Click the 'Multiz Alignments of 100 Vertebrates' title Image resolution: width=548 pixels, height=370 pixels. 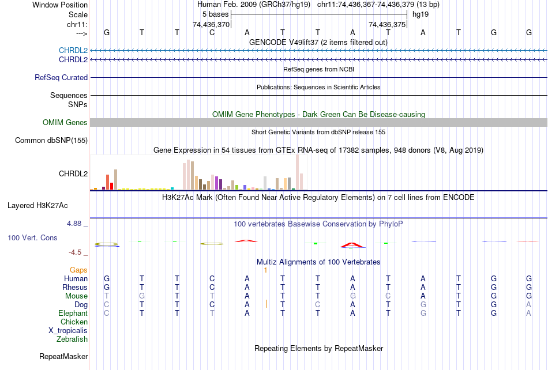click(318, 262)
